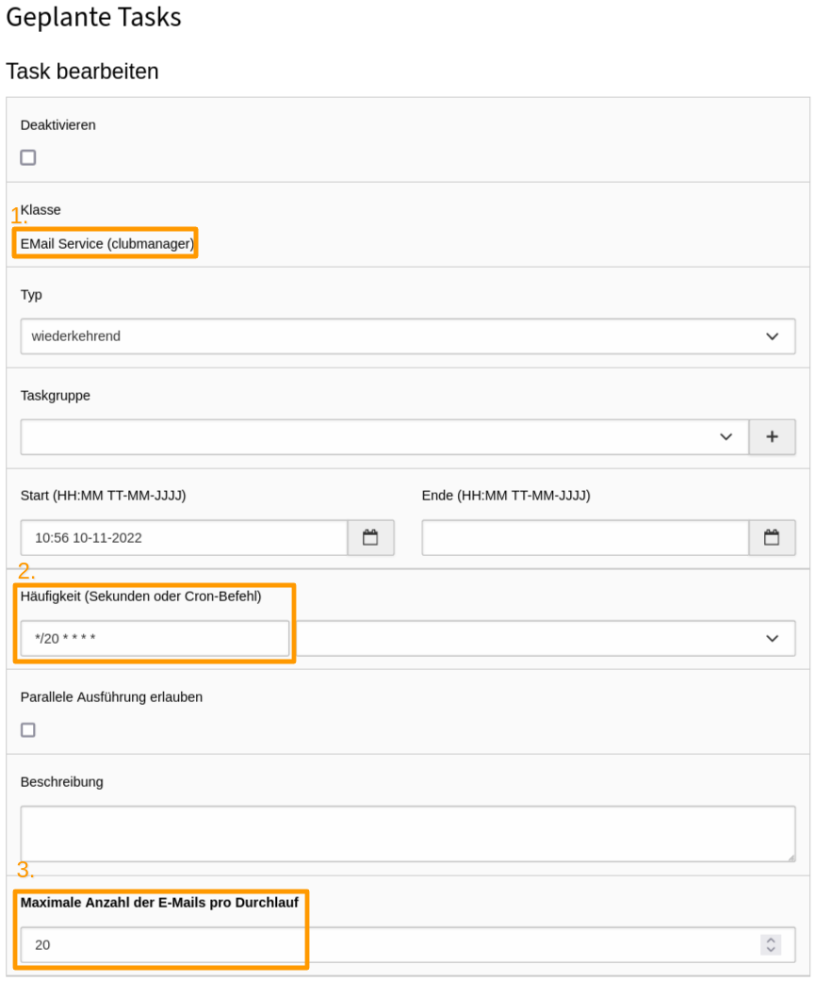Decrement Maximale Anzahl with the down stepper
815x981 pixels.
click(x=770, y=950)
